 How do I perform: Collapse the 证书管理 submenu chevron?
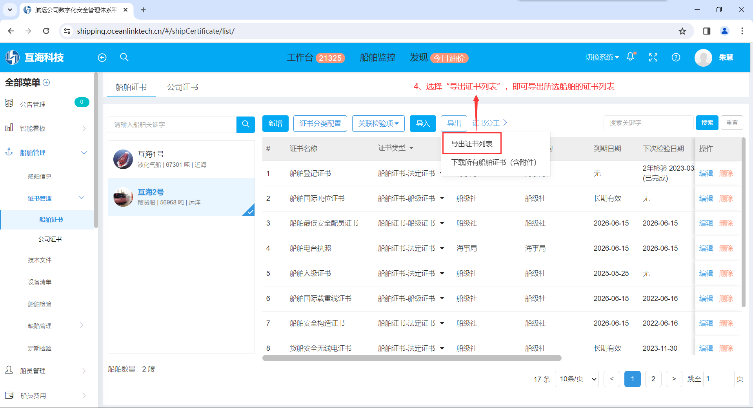pyautogui.click(x=82, y=198)
